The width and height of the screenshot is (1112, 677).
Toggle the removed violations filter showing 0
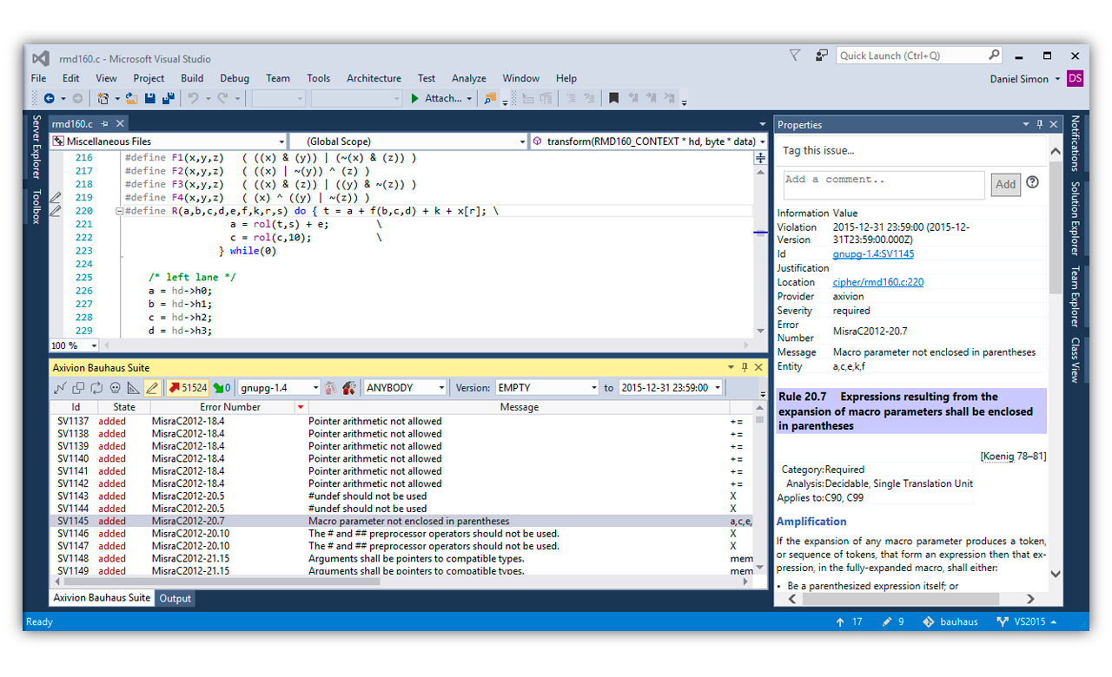pyautogui.click(x=222, y=388)
